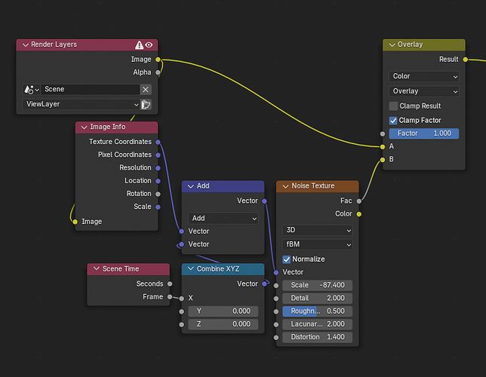Collapse the Overlay node

[x=392, y=44]
